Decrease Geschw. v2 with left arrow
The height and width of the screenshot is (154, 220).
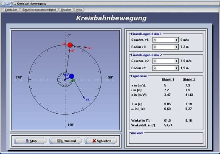[155, 61]
